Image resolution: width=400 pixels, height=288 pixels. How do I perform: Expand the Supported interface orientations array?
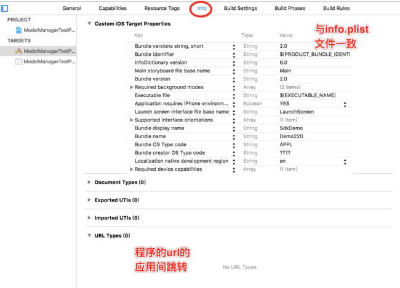(131, 120)
